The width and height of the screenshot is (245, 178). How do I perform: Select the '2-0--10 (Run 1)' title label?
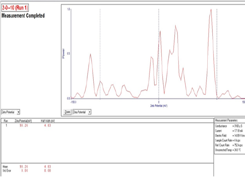(15, 8)
